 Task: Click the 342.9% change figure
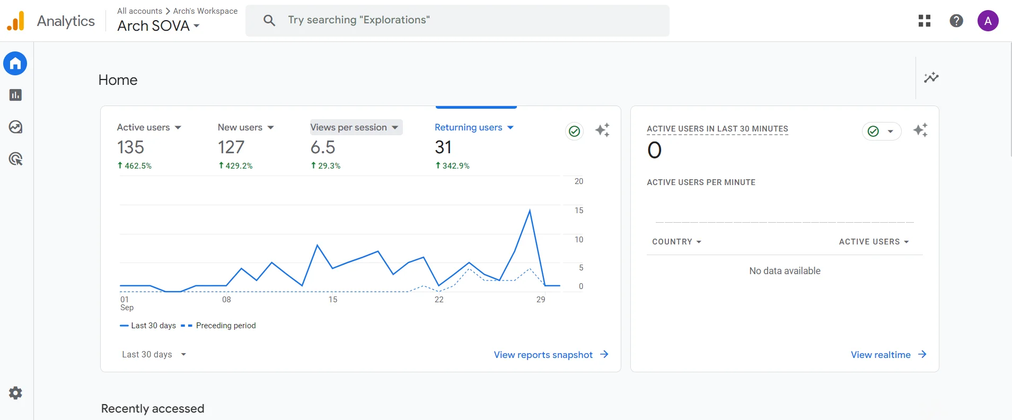coord(452,166)
